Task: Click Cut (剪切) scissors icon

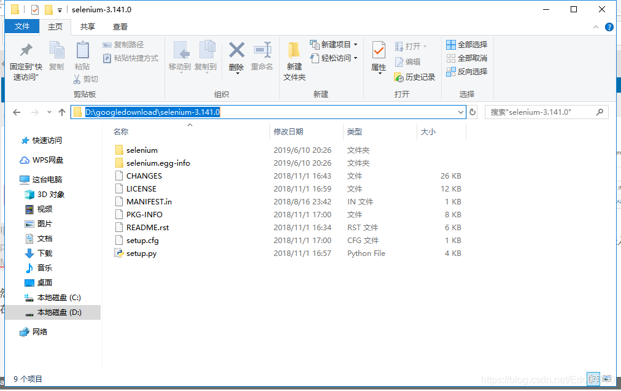Action: point(85,79)
